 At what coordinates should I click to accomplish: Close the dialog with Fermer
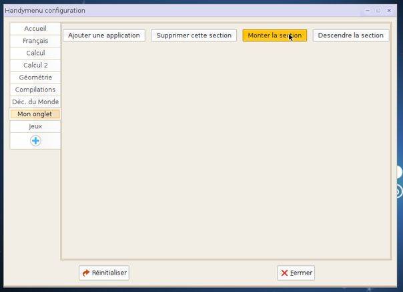[296, 273]
